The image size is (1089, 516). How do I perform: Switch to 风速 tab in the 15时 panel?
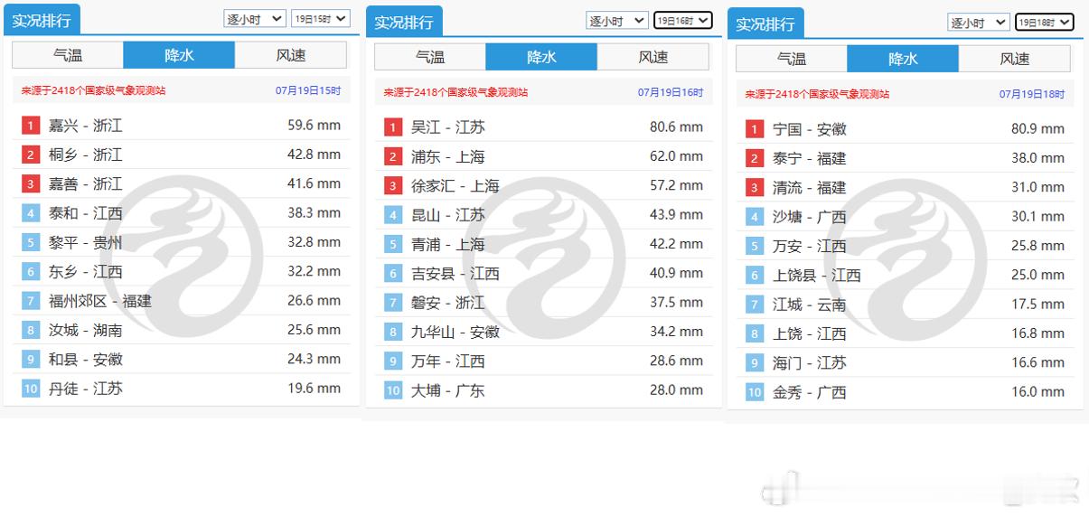pyautogui.click(x=290, y=55)
